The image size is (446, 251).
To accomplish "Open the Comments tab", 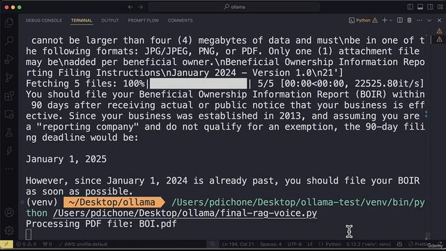I will coord(180,20).
